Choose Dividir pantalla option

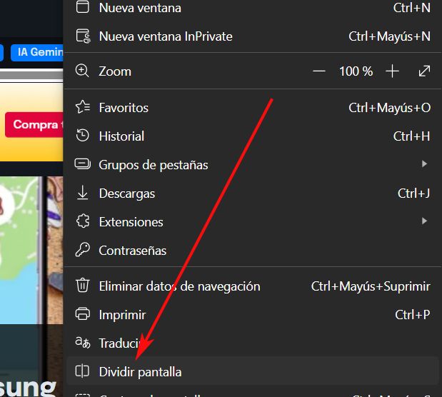point(253,371)
